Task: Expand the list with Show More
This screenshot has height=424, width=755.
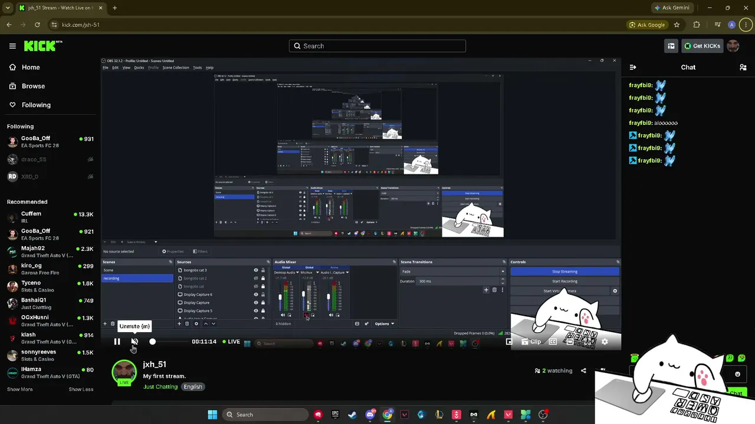Action: [19, 389]
